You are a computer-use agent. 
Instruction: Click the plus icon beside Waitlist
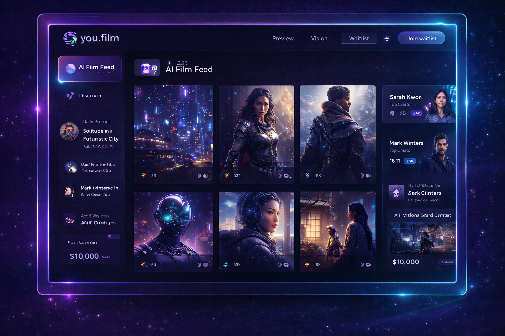pos(387,39)
